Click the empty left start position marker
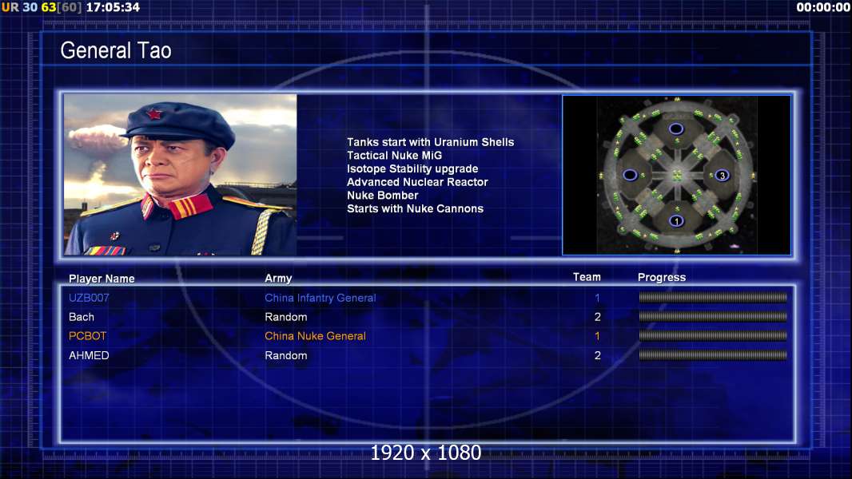The image size is (852, 479). click(x=630, y=175)
